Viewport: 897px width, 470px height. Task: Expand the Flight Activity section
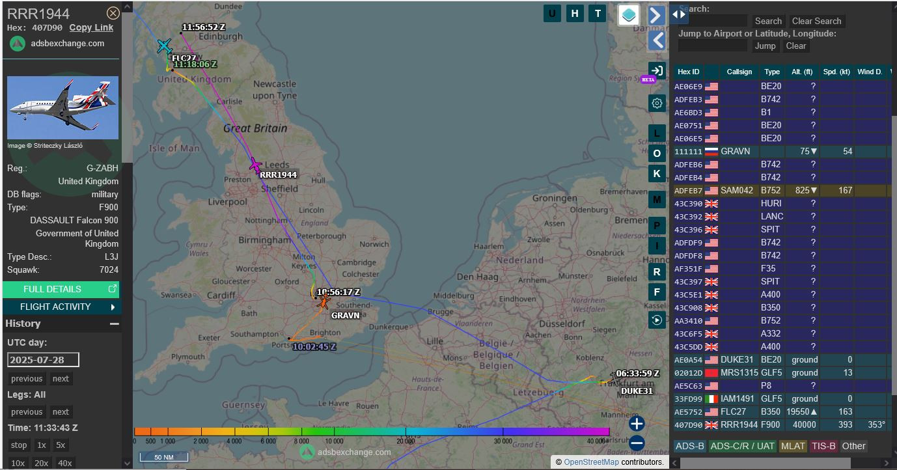coord(61,307)
